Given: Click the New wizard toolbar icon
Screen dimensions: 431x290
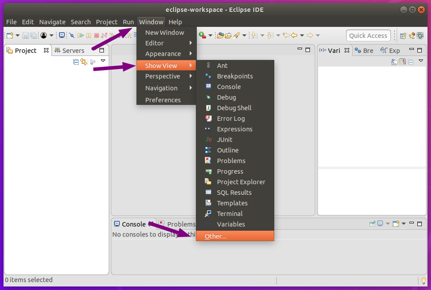Looking at the screenshot, I should pyautogui.click(x=10, y=35).
